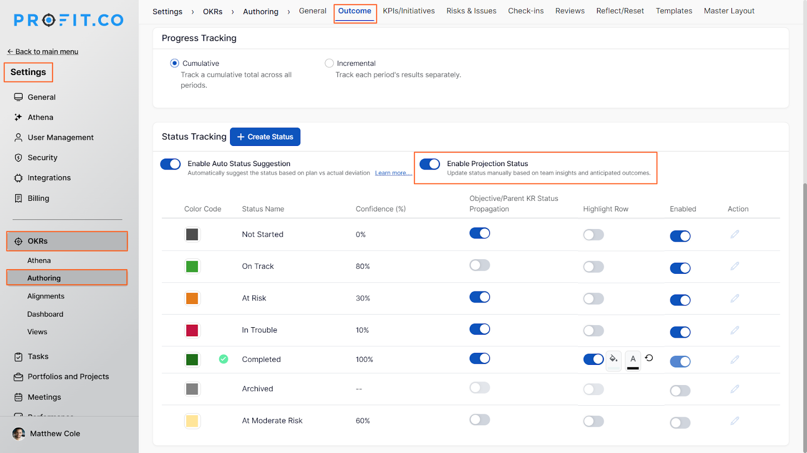Open Matthew Cole user profile menu
Viewport: 807px width, 453px height.
coord(54,433)
